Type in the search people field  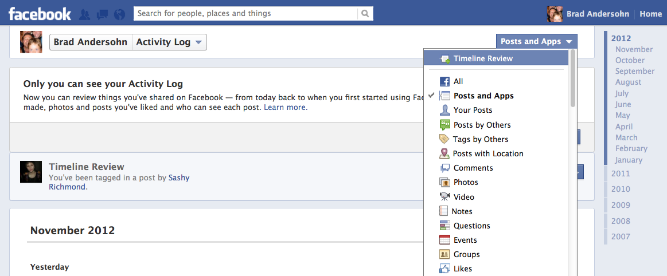pyautogui.click(x=245, y=13)
